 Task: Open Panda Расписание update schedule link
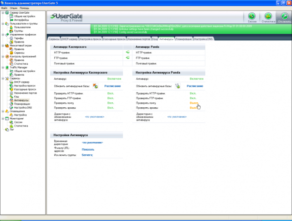pyautogui.click(x=195, y=86)
